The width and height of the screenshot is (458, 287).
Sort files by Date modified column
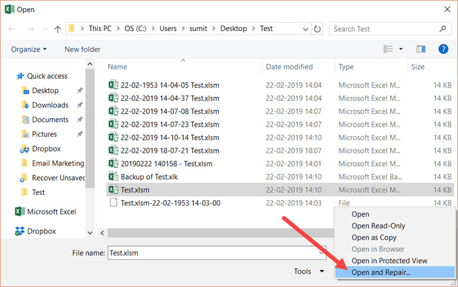click(289, 67)
